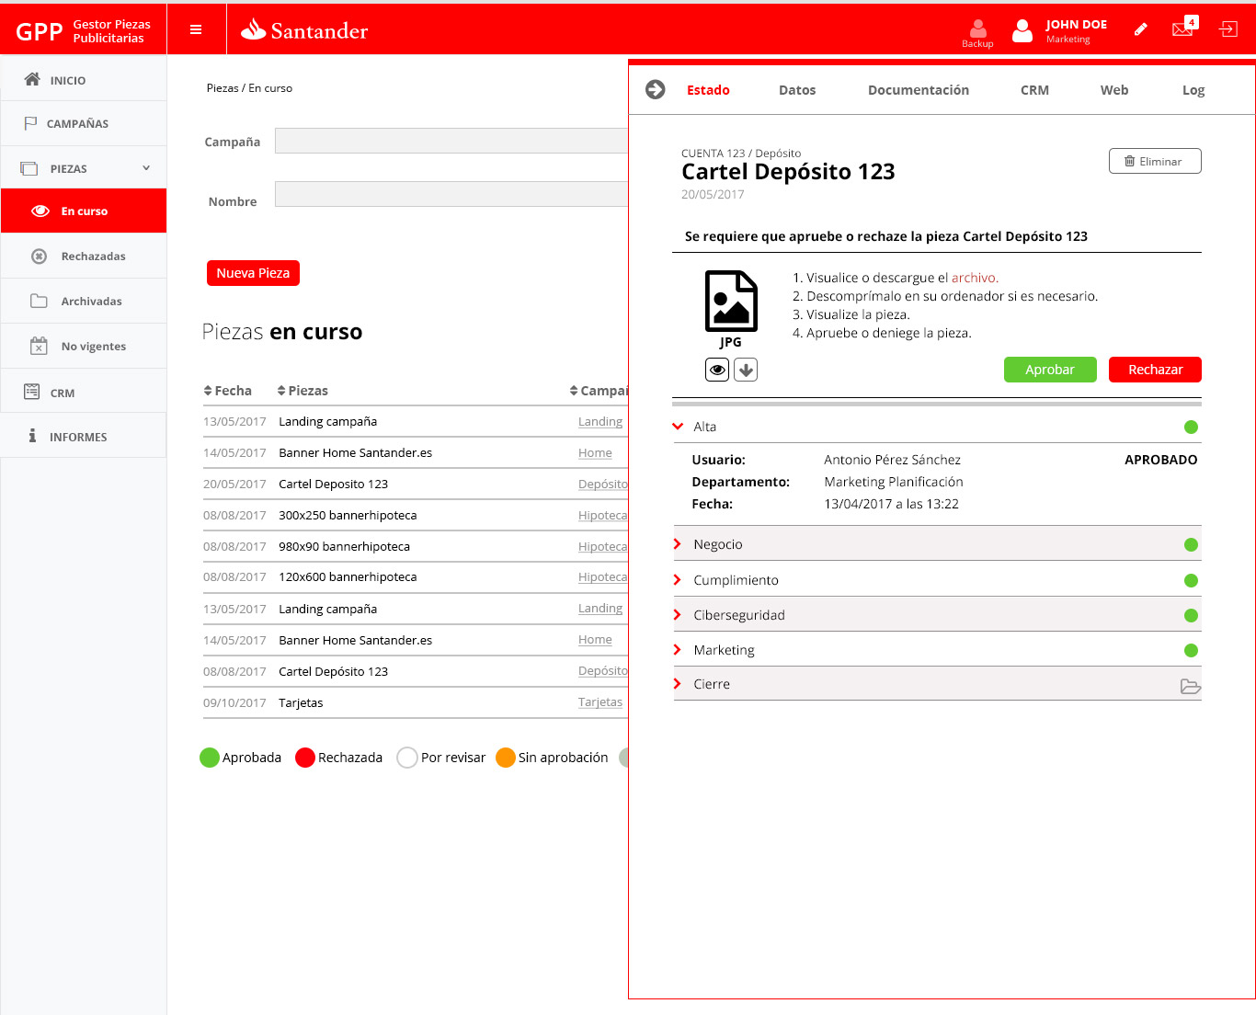Open No vigentes in the sidebar
The width and height of the screenshot is (1256, 1015).
84,346
